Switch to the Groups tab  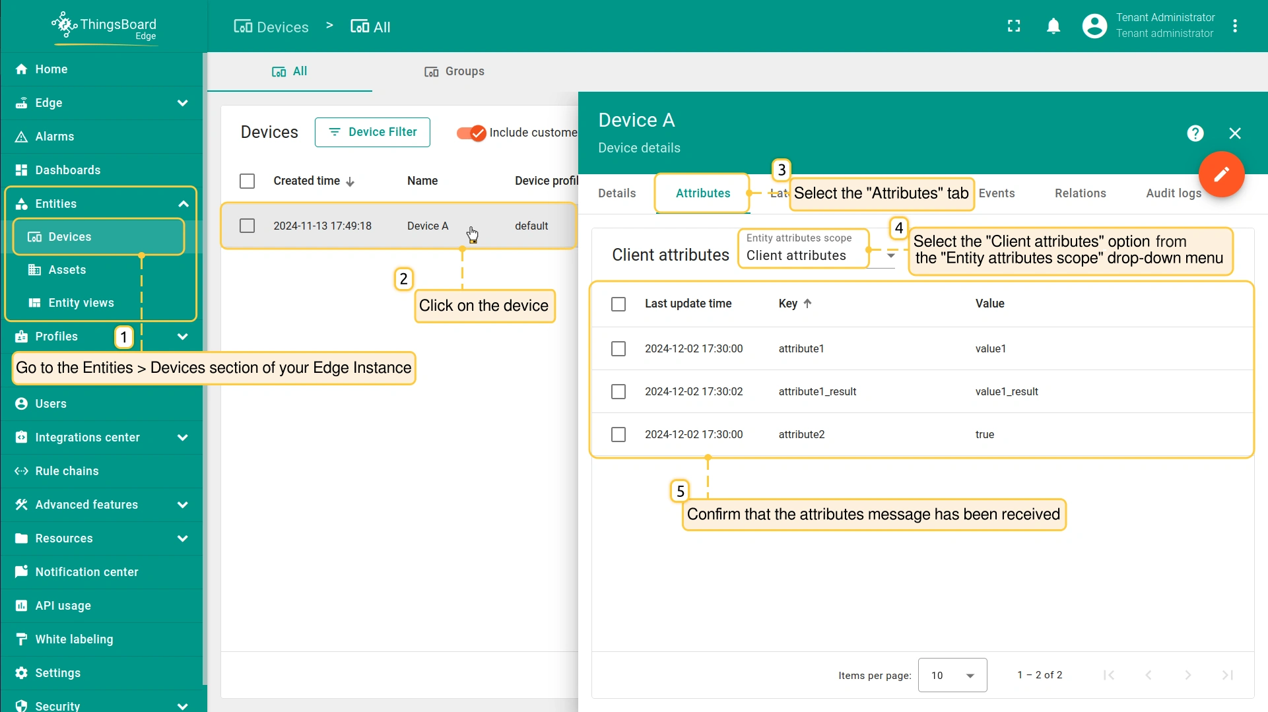click(454, 71)
